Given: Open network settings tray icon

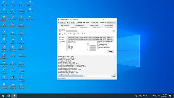Looking at the screenshot, I should (x=156, y=96).
